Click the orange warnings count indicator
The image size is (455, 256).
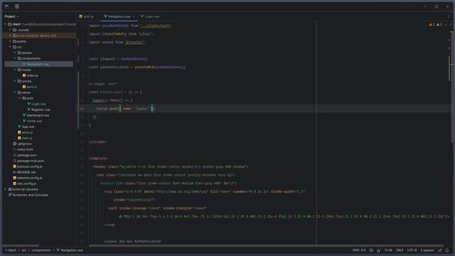pos(432,25)
